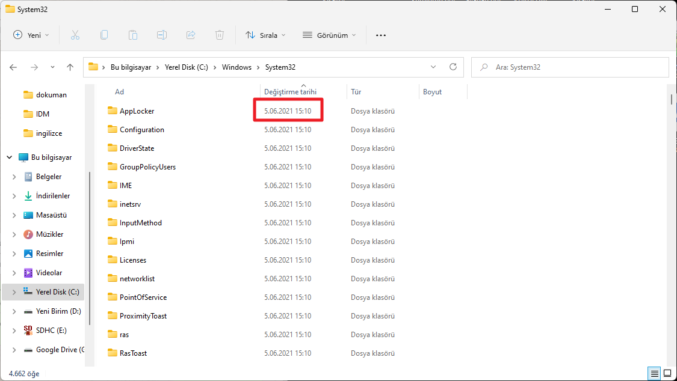Refresh the System32 folder view
Screen dimensions: 677x381
453,67
